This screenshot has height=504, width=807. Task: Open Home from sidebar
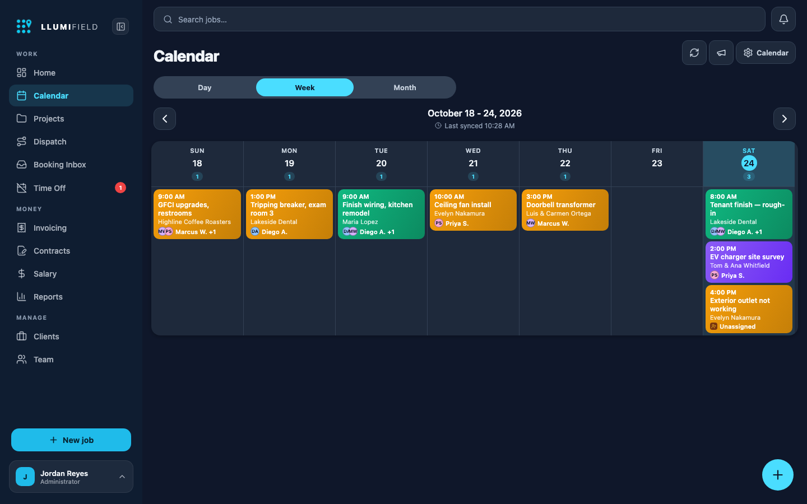coord(71,73)
